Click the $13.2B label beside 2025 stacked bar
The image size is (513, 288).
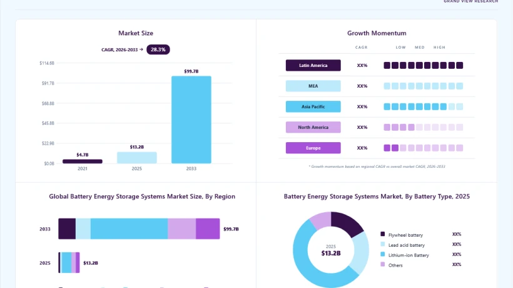[x=91, y=263]
